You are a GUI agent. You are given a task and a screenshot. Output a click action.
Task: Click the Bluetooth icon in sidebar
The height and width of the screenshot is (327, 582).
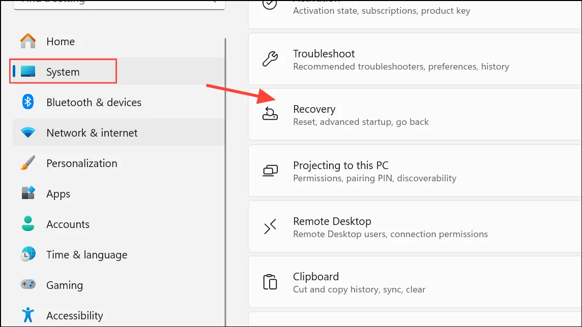[x=28, y=102]
